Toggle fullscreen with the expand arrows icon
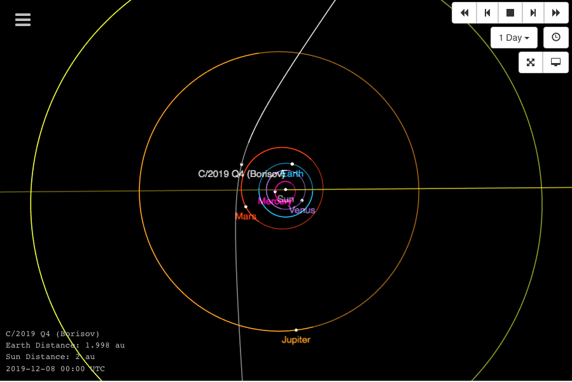This screenshot has height=382, width=572. (x=531, y=62)
